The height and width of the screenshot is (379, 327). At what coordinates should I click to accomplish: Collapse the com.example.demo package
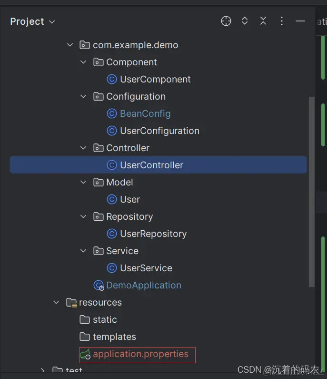[70, 45]
